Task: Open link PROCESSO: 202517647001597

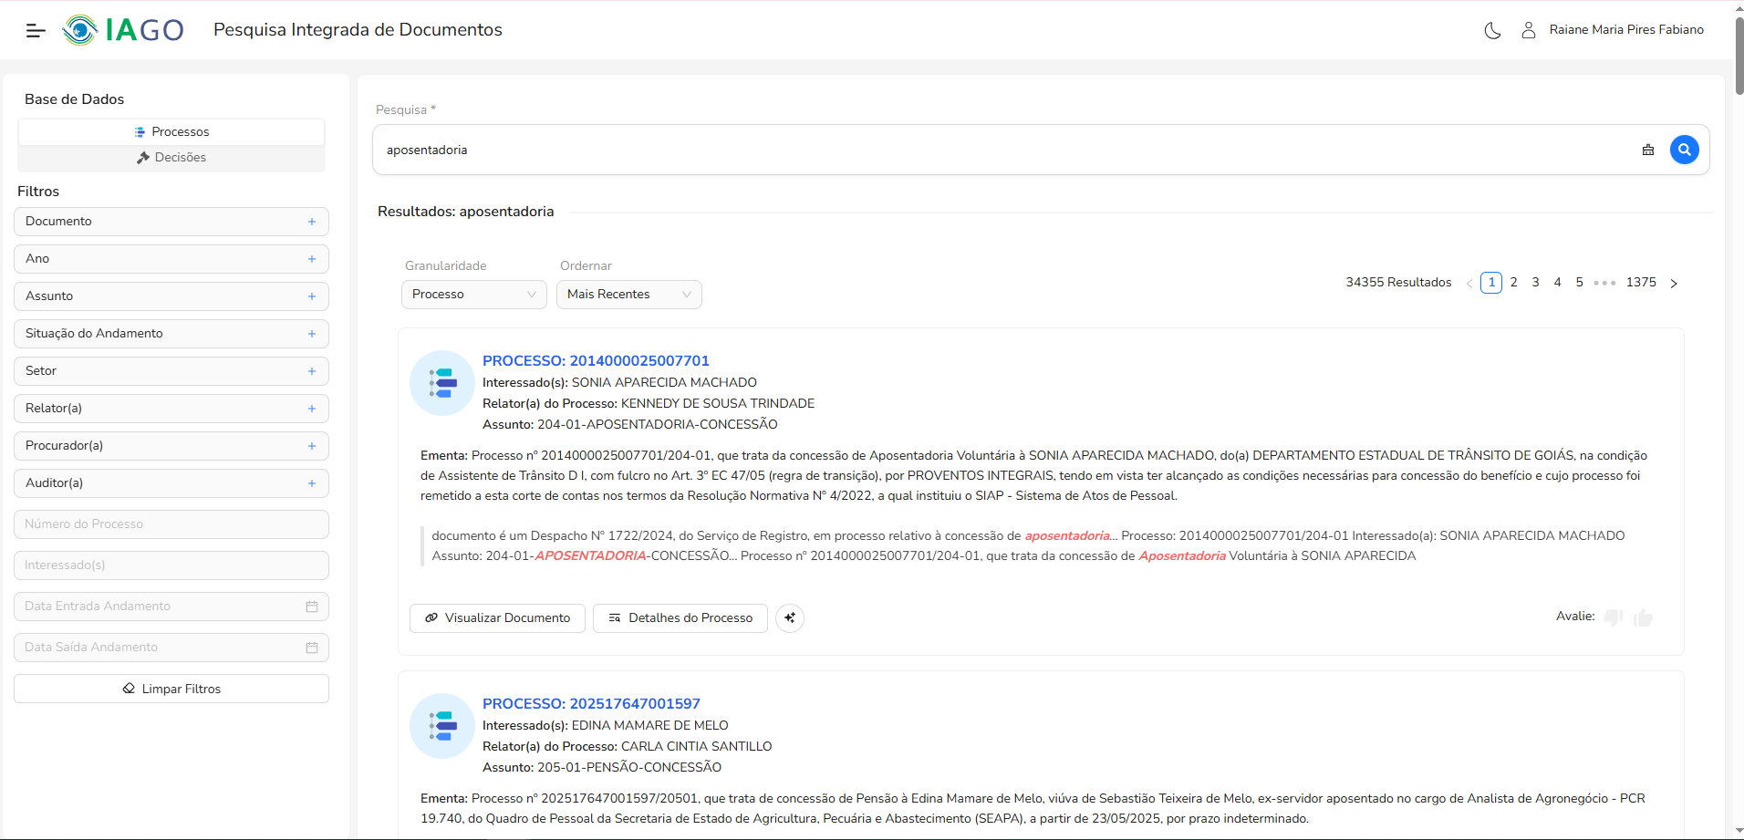Action: pyautogui.click(x=591, y=704)
